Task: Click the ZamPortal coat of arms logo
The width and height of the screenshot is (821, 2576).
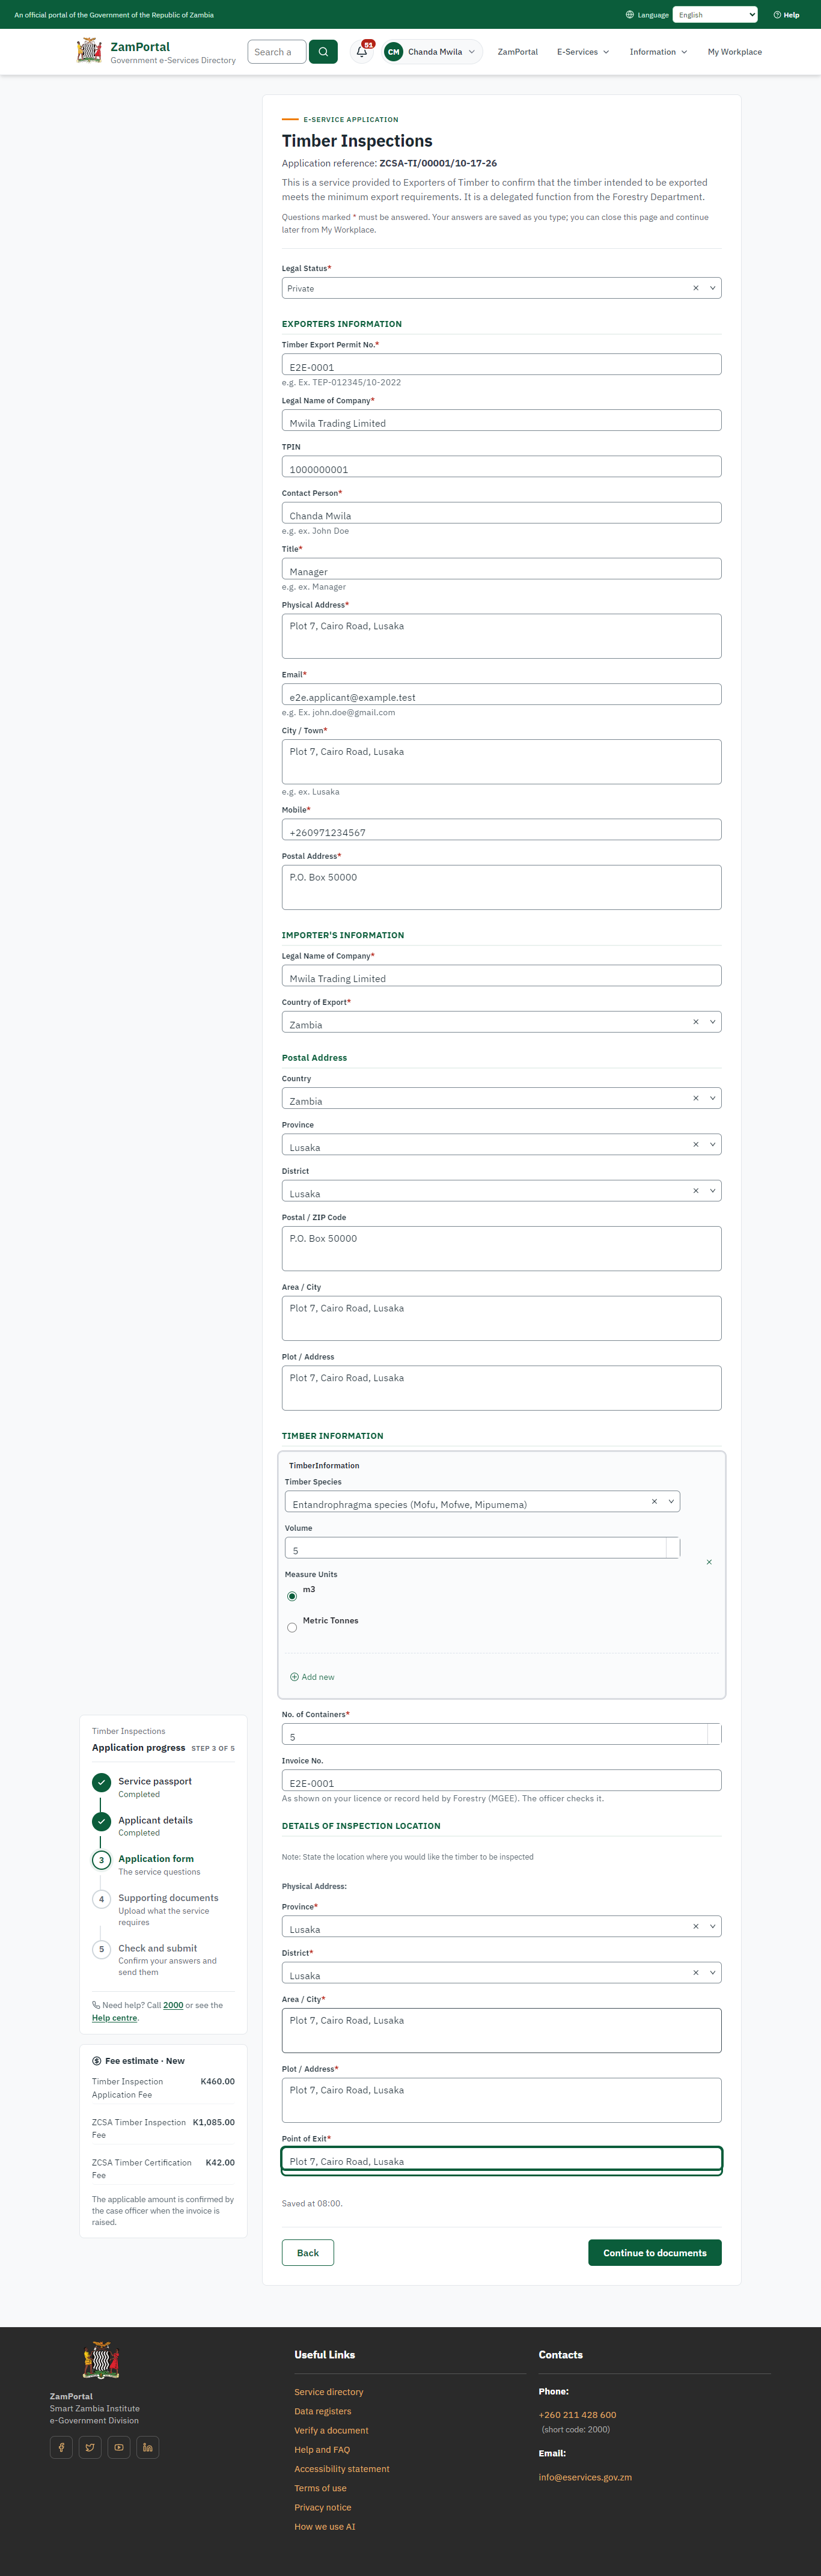Action: pos(89,51)
